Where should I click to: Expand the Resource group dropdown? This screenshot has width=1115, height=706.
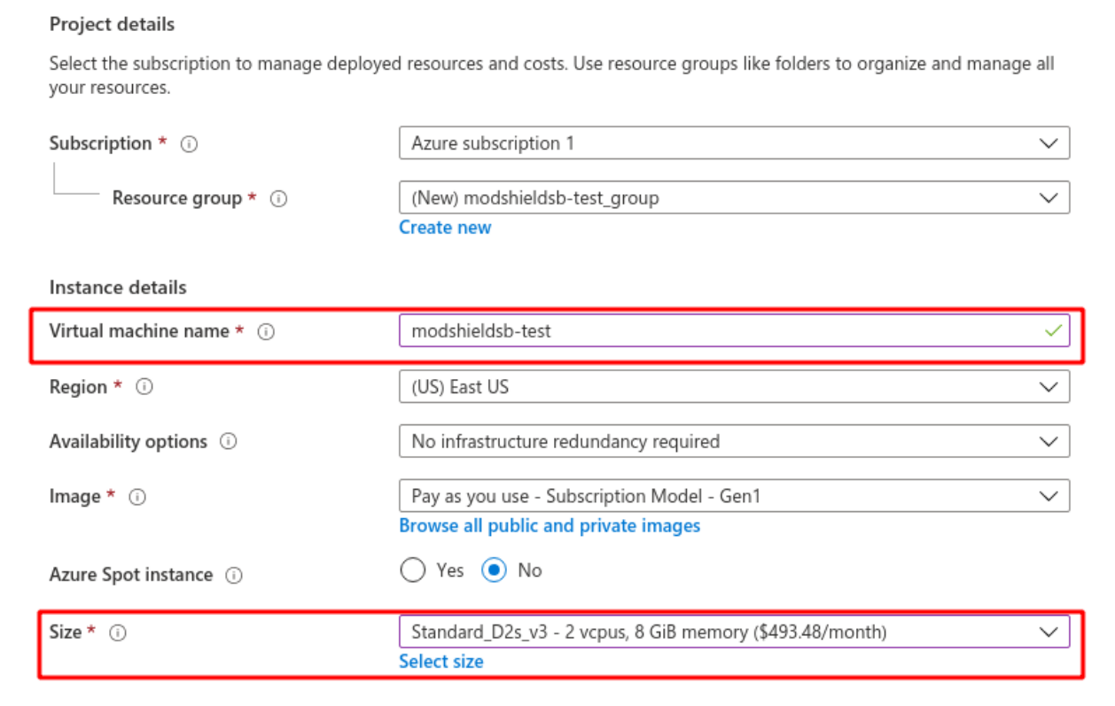coord(734,198)
